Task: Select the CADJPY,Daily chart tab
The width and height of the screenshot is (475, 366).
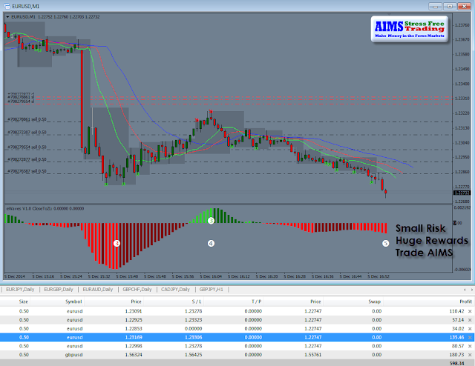Action: click(x=175, y=290)
